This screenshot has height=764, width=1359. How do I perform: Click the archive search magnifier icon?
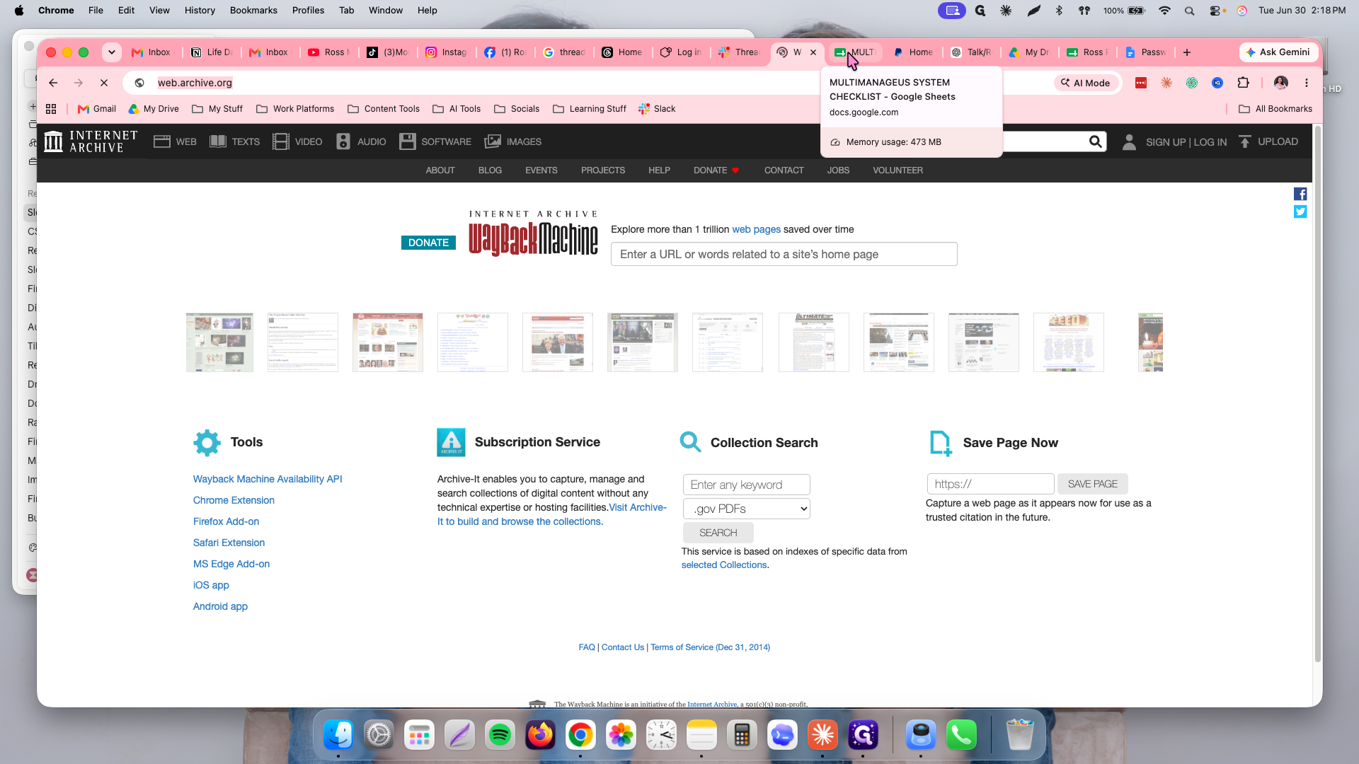tap(1095, 141)
